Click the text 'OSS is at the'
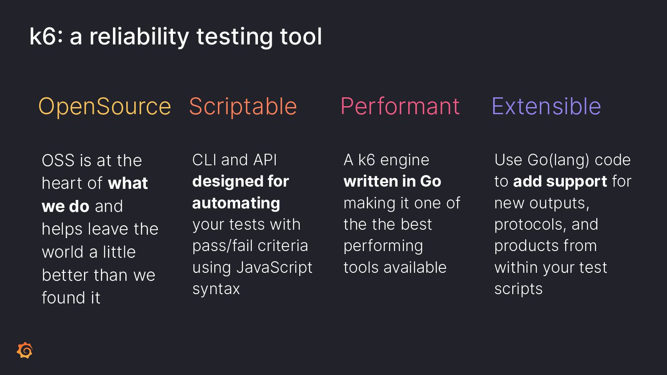 pos(92,160)
